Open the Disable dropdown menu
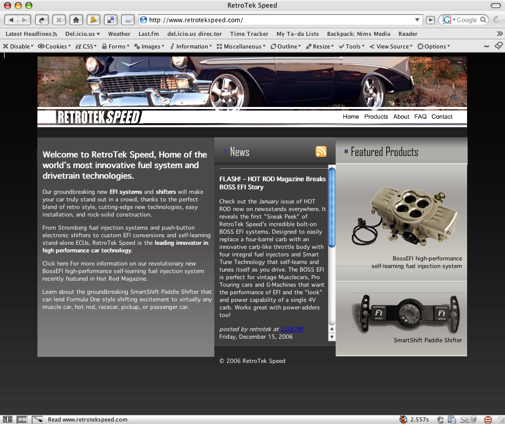This screenshot has width=505, height=424. pyautogui.click(x=18, y=46)
